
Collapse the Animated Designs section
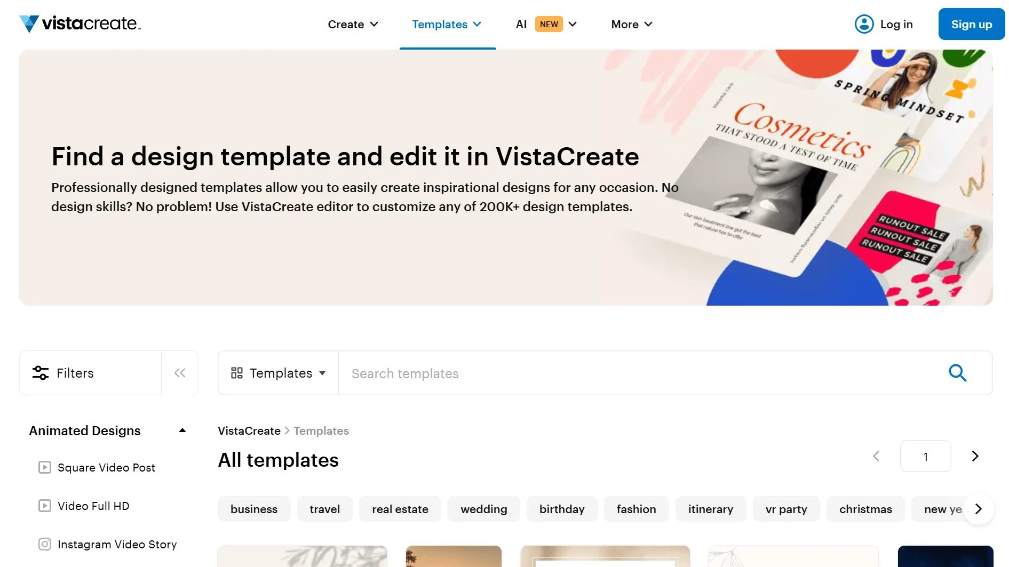coord(182,430)
